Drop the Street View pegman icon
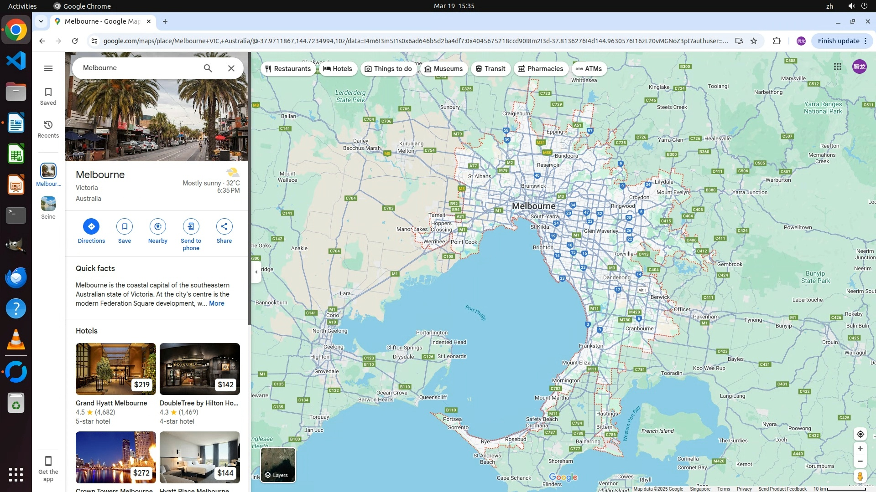The image size is (876, 492). pyautogui.click(x=860, y=477)
